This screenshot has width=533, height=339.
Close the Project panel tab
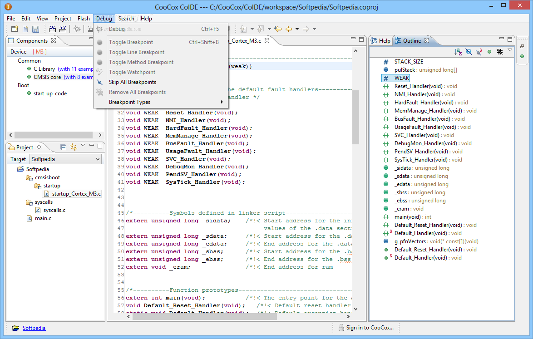pos(39,147)
